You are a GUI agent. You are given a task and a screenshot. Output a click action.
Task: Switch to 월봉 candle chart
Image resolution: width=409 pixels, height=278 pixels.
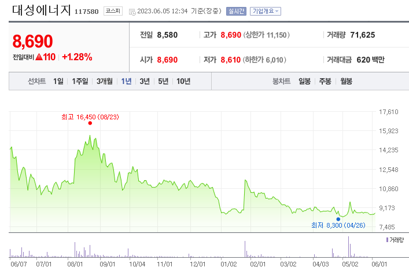(346, 81)
